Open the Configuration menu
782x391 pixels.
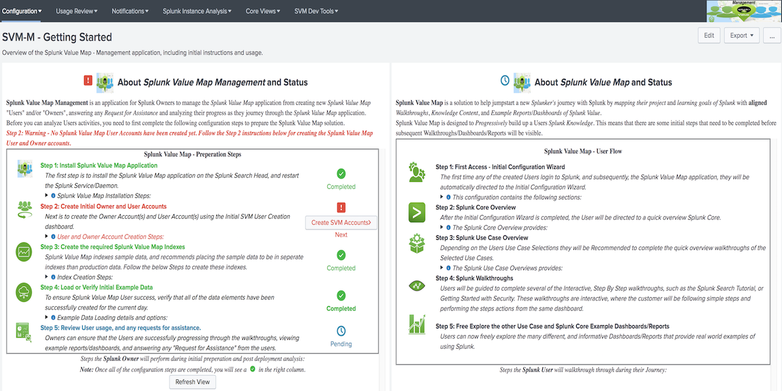[x=22, y=10]
